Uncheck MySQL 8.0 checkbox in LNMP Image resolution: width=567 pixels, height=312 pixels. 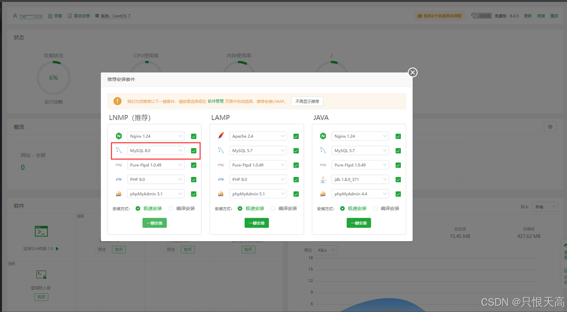pos(194,151)
